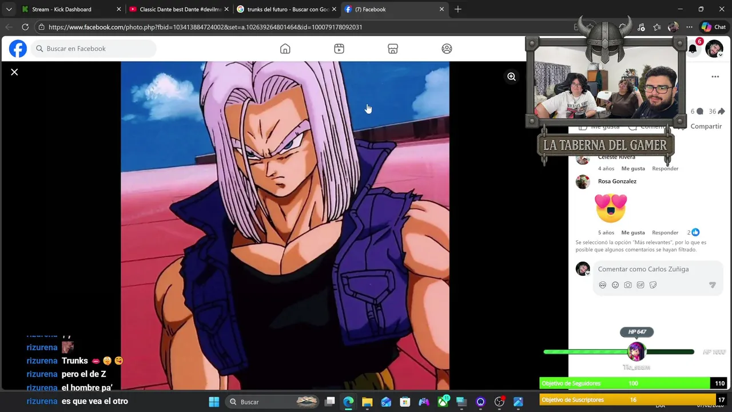Click the Trunks photo image

pos(285,225)
